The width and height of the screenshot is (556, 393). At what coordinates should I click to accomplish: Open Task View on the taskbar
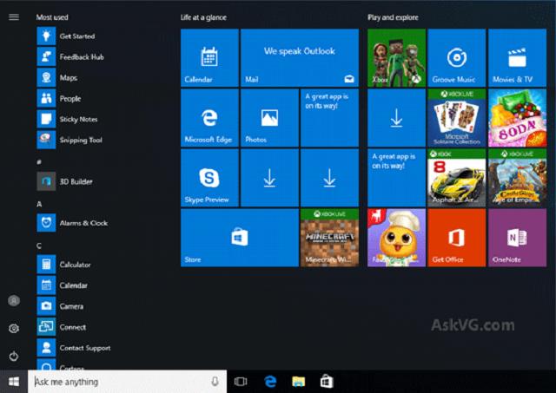241,382
